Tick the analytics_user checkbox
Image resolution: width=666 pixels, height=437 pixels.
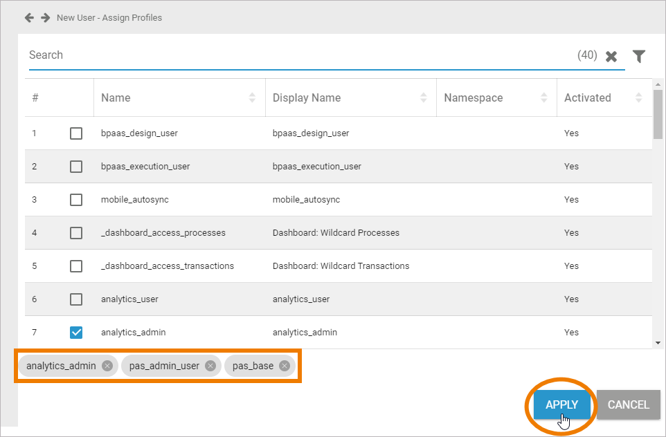coord(76,299)
